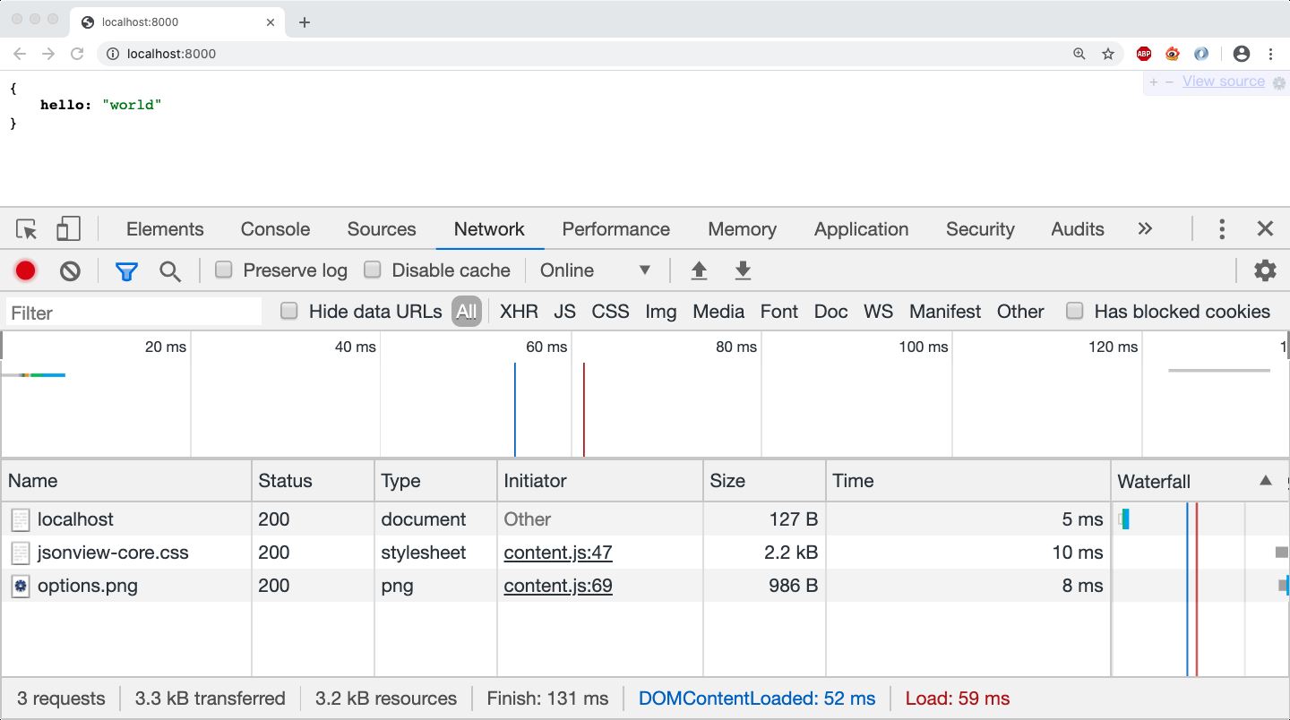Image resolution: width=1290 pixels, height=720 pixels.
Task: Open the DevTools three-dot customize menu
Action: [x=1221, y=229]
